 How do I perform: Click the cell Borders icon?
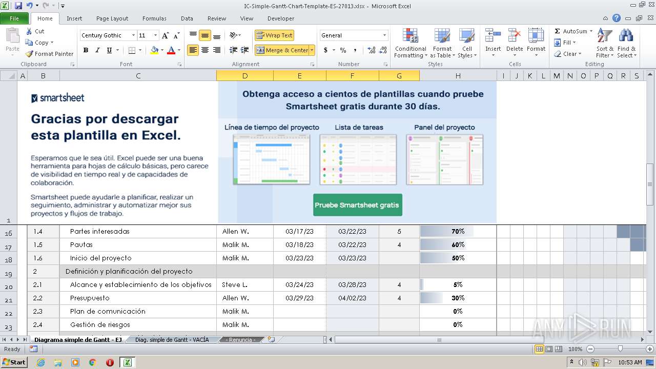tap(132, 50)
